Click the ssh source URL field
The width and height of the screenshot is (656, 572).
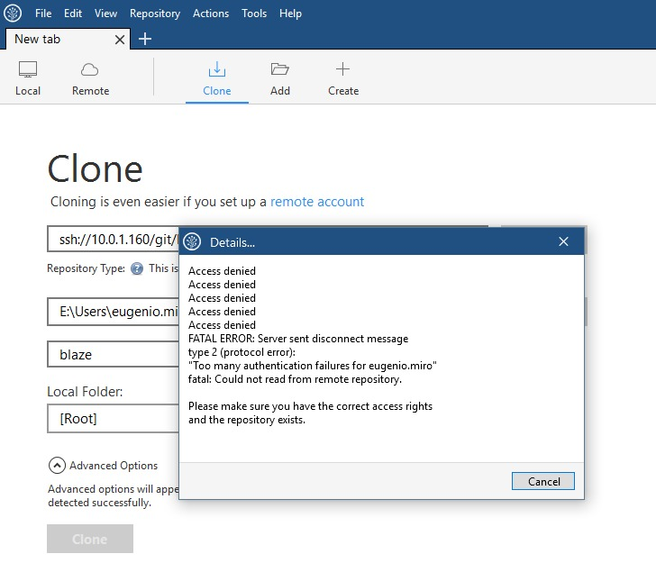113,240
